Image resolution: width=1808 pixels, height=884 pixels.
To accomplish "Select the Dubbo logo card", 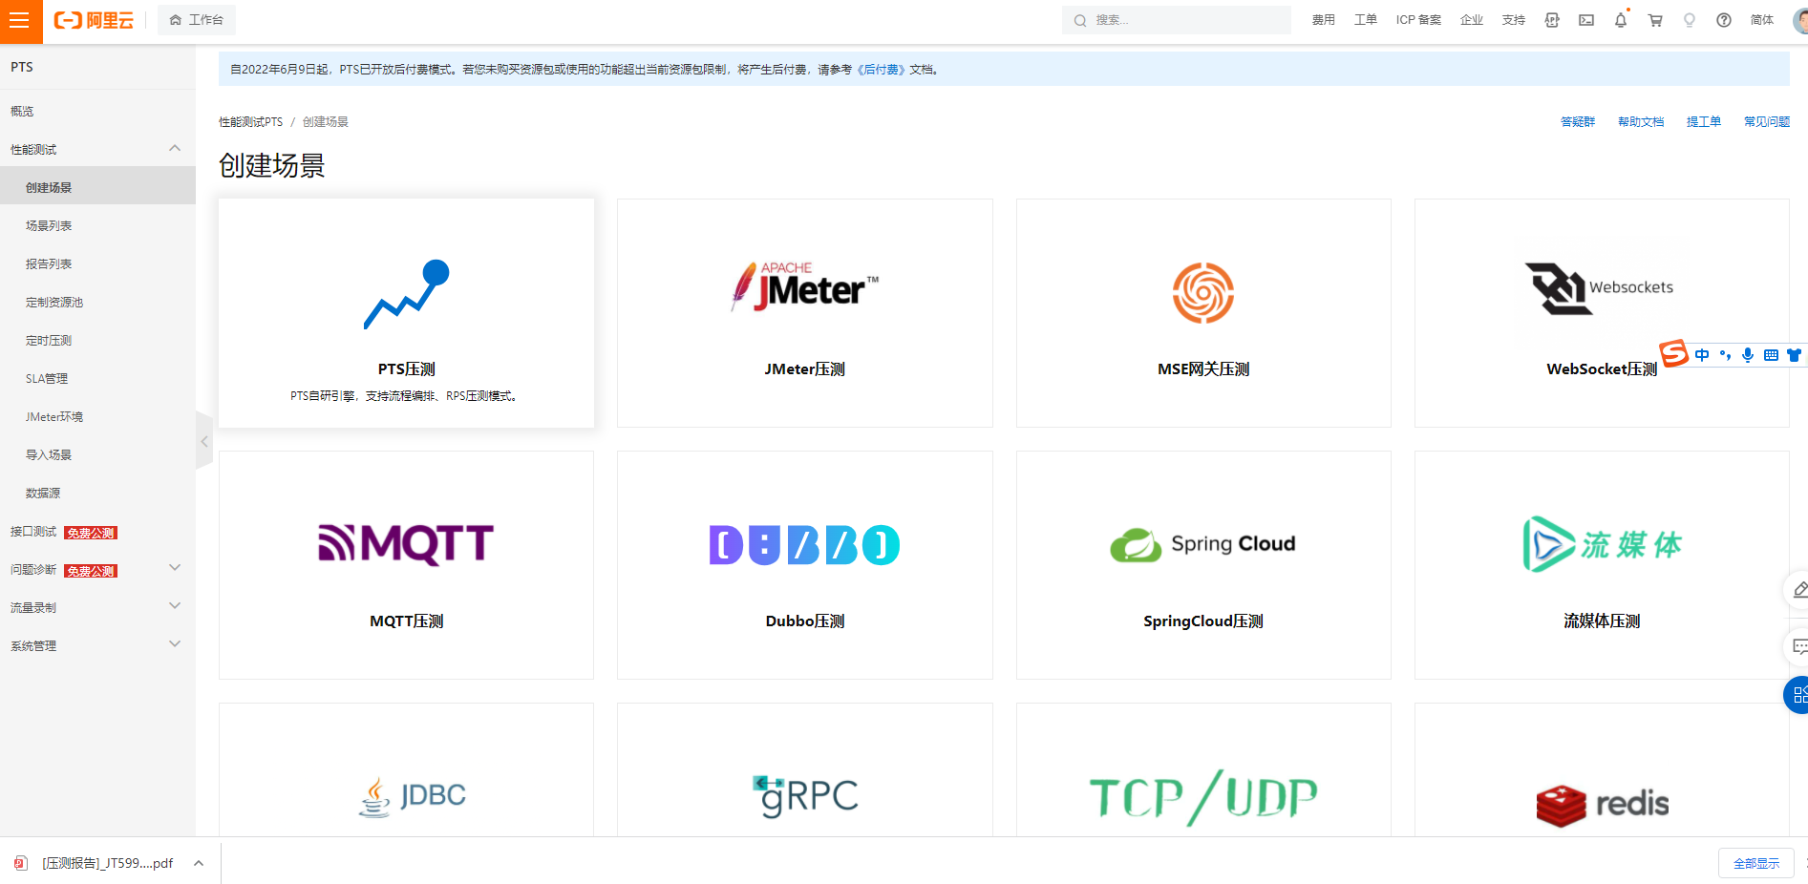I will coord(805,545).
